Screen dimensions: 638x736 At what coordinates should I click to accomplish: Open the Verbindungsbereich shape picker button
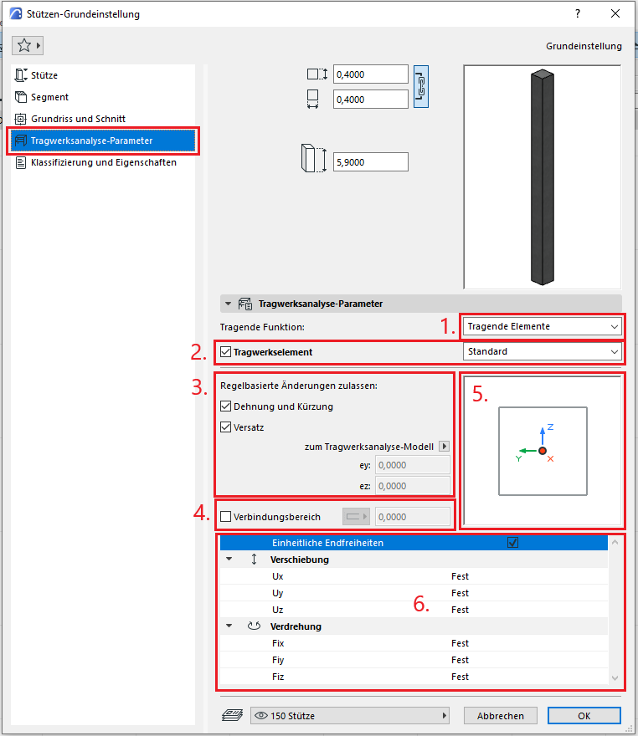pyautogui.click(x=356, y=517)
